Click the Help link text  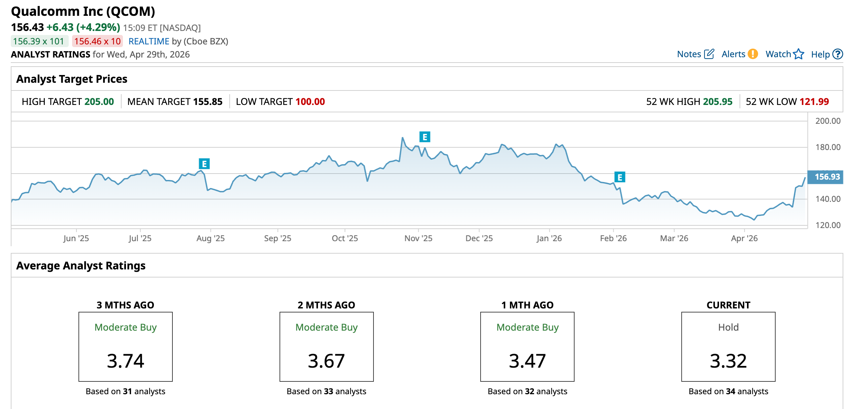pos(820,54)
